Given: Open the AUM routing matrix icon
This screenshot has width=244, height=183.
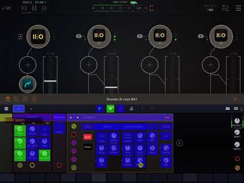Looking at the screenshot, I should pyautogui.click(x=225, y=8).
